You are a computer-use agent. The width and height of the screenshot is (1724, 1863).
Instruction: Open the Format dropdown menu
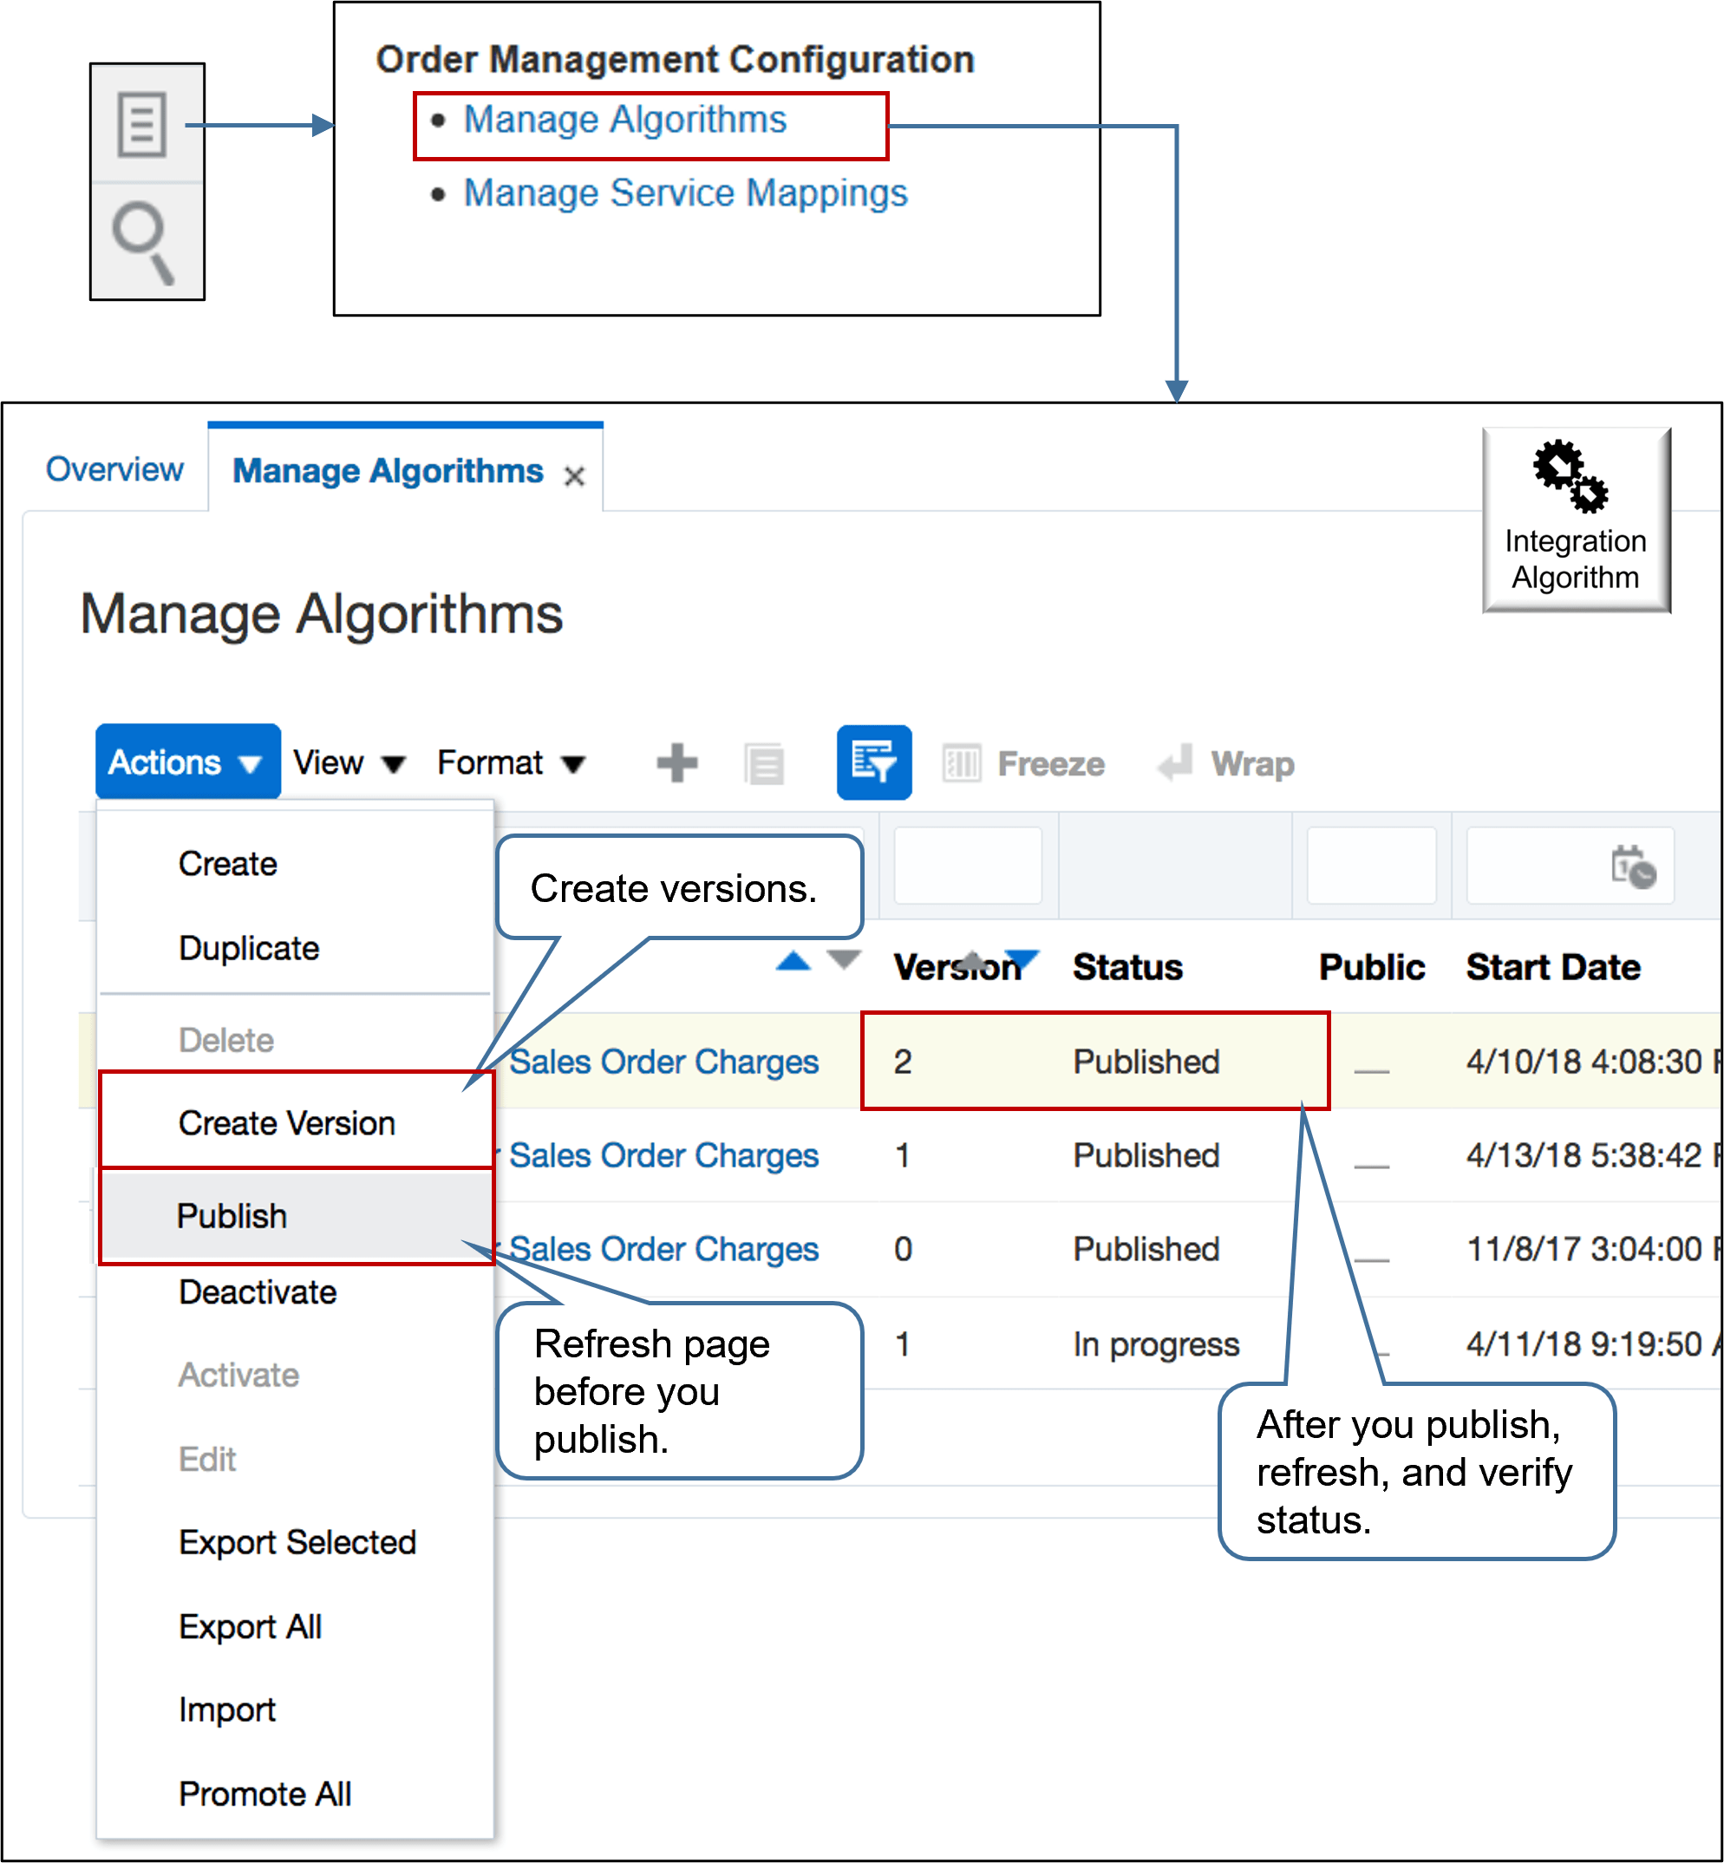tap(510, 762)
